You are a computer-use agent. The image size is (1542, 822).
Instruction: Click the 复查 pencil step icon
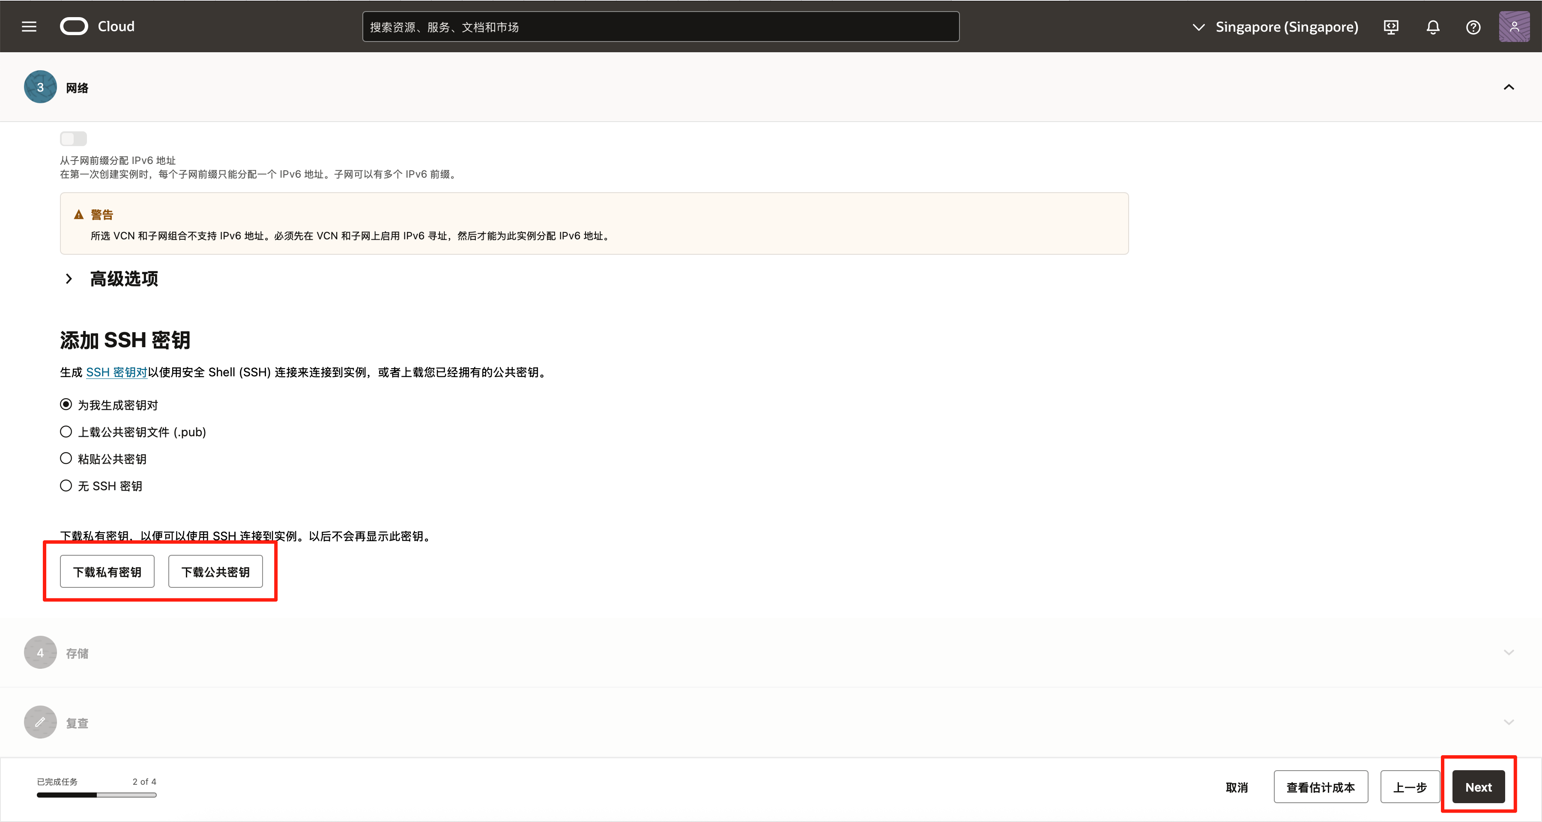coord(40,722)
